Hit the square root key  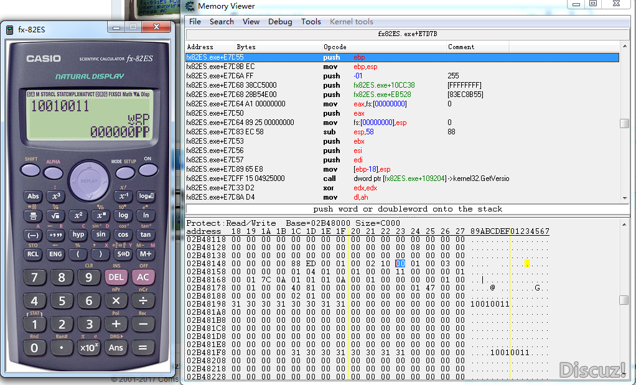(x=55, y=216)
